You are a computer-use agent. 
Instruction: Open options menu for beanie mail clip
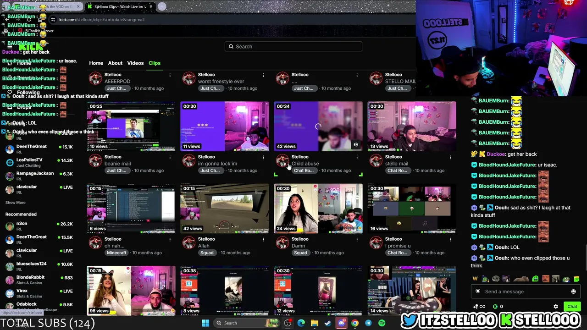pos(170,157)
